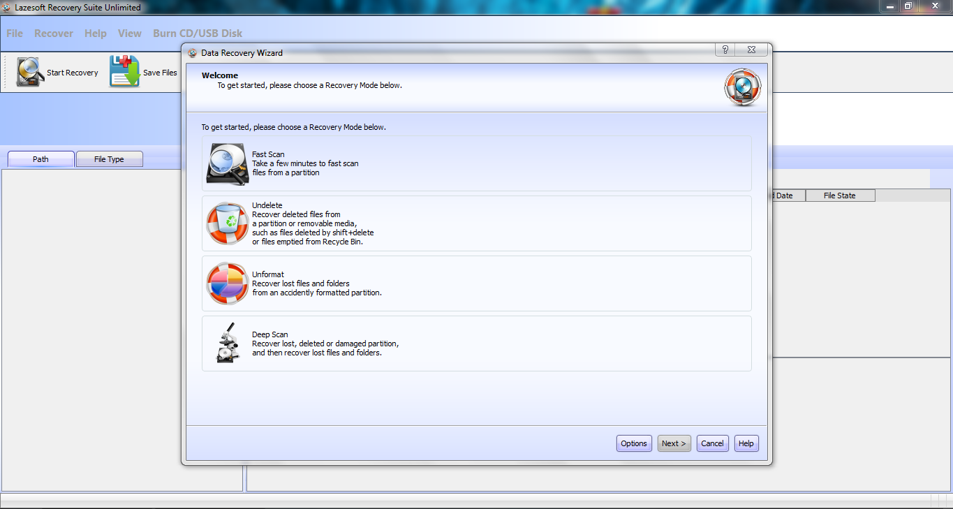Click the Options button
The image size is (953, 509).
pyautogui.click(x=634, y=443)
